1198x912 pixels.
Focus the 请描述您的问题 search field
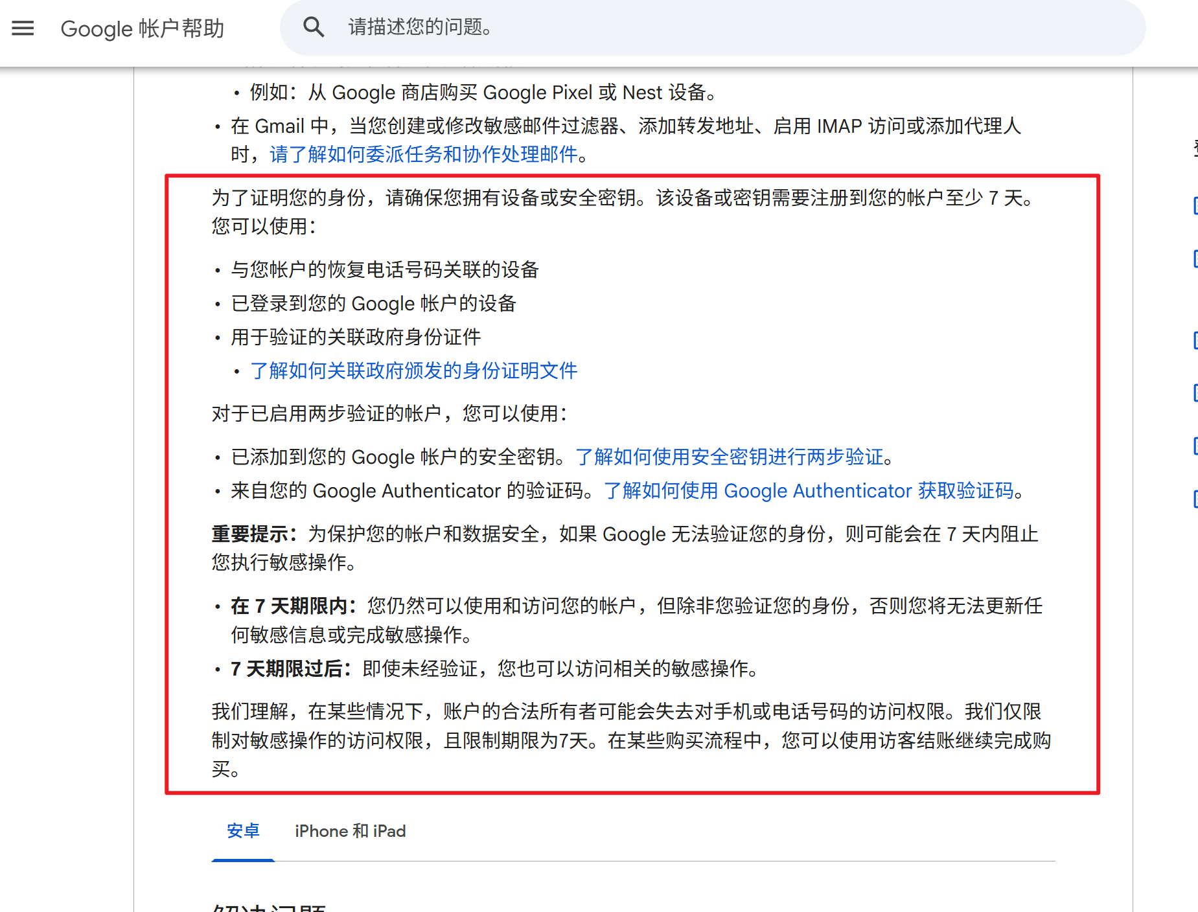click(x=713, y=27)
